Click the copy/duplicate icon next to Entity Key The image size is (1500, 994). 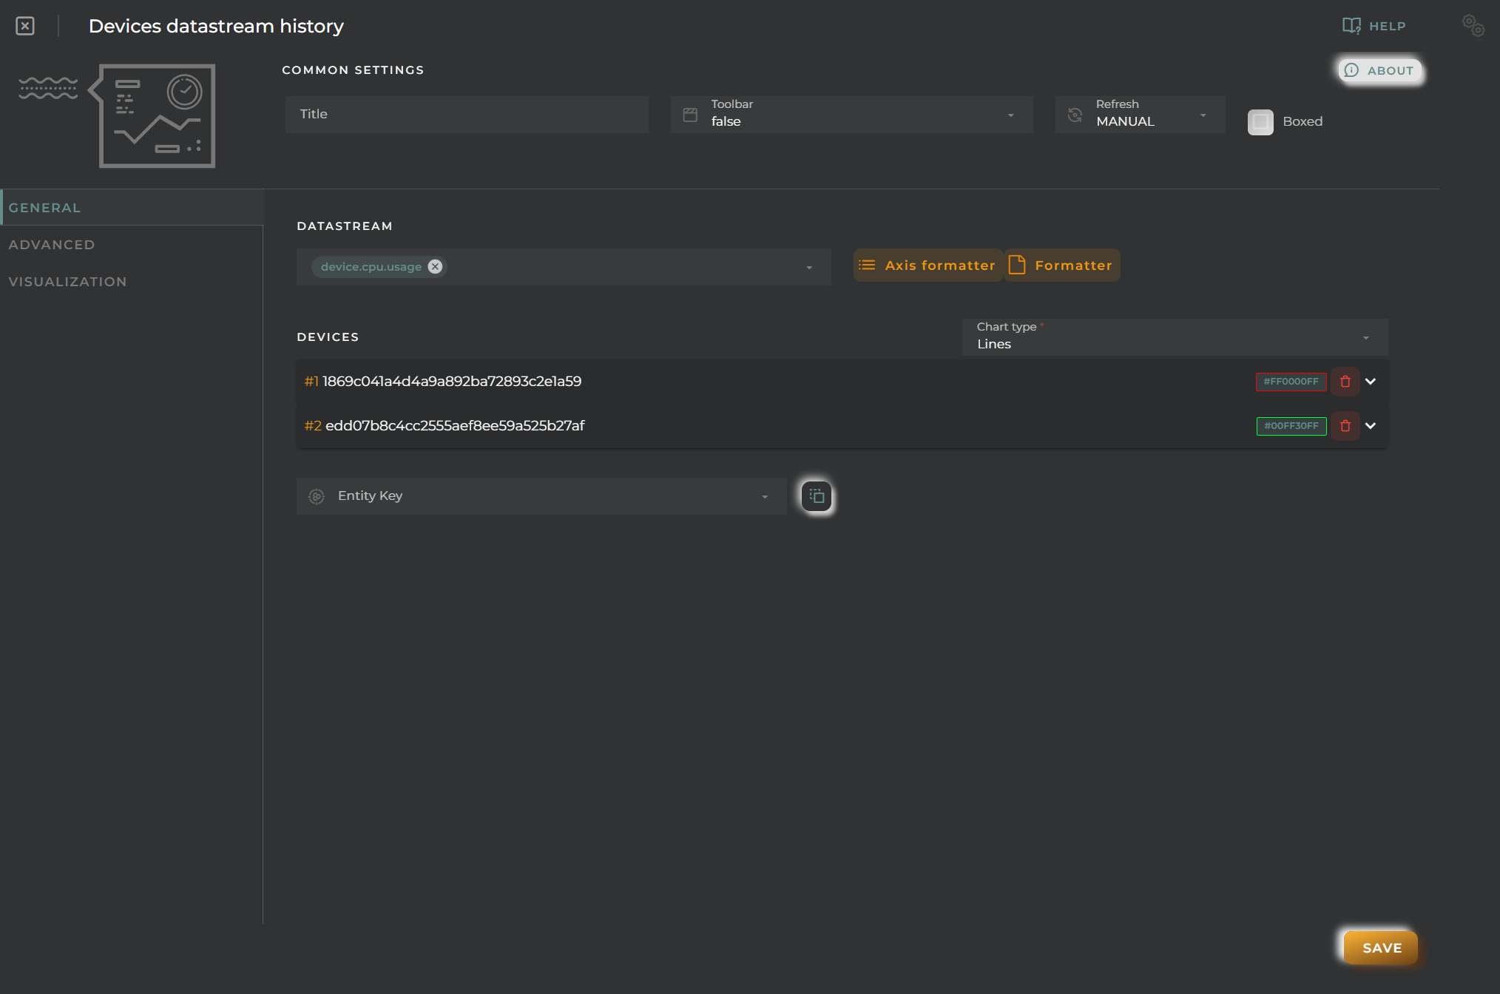click(x=817, y=495)
